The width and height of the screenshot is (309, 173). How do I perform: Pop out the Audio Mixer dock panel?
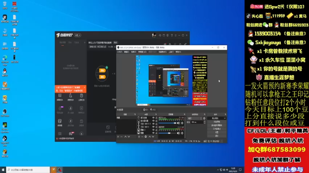point(185,114)
